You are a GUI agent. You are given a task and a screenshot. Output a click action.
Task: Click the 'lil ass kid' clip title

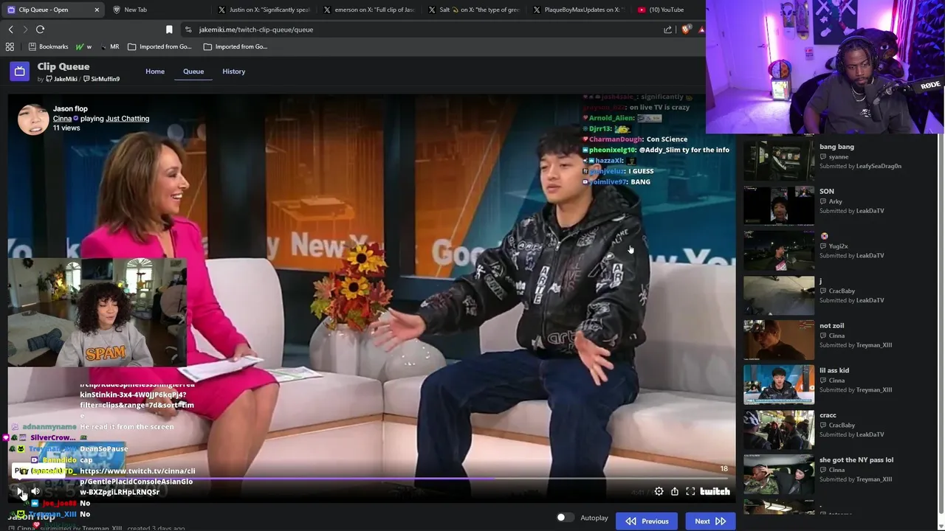[834, 370]
